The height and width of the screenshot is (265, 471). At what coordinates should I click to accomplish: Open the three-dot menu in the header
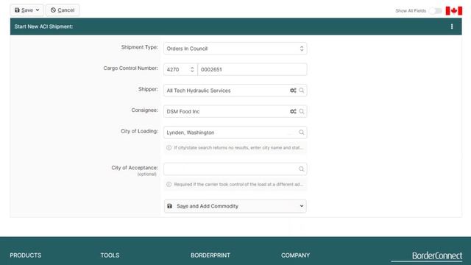click(452, 26)
